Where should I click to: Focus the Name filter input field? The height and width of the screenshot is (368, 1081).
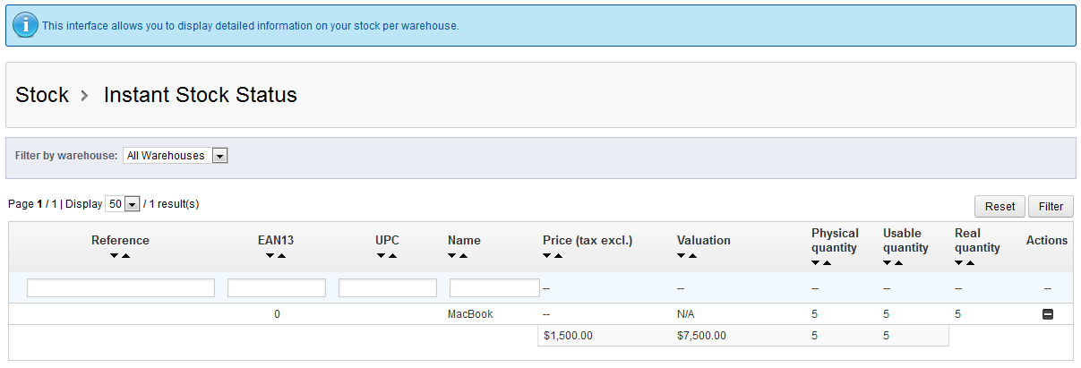[494, 288]
